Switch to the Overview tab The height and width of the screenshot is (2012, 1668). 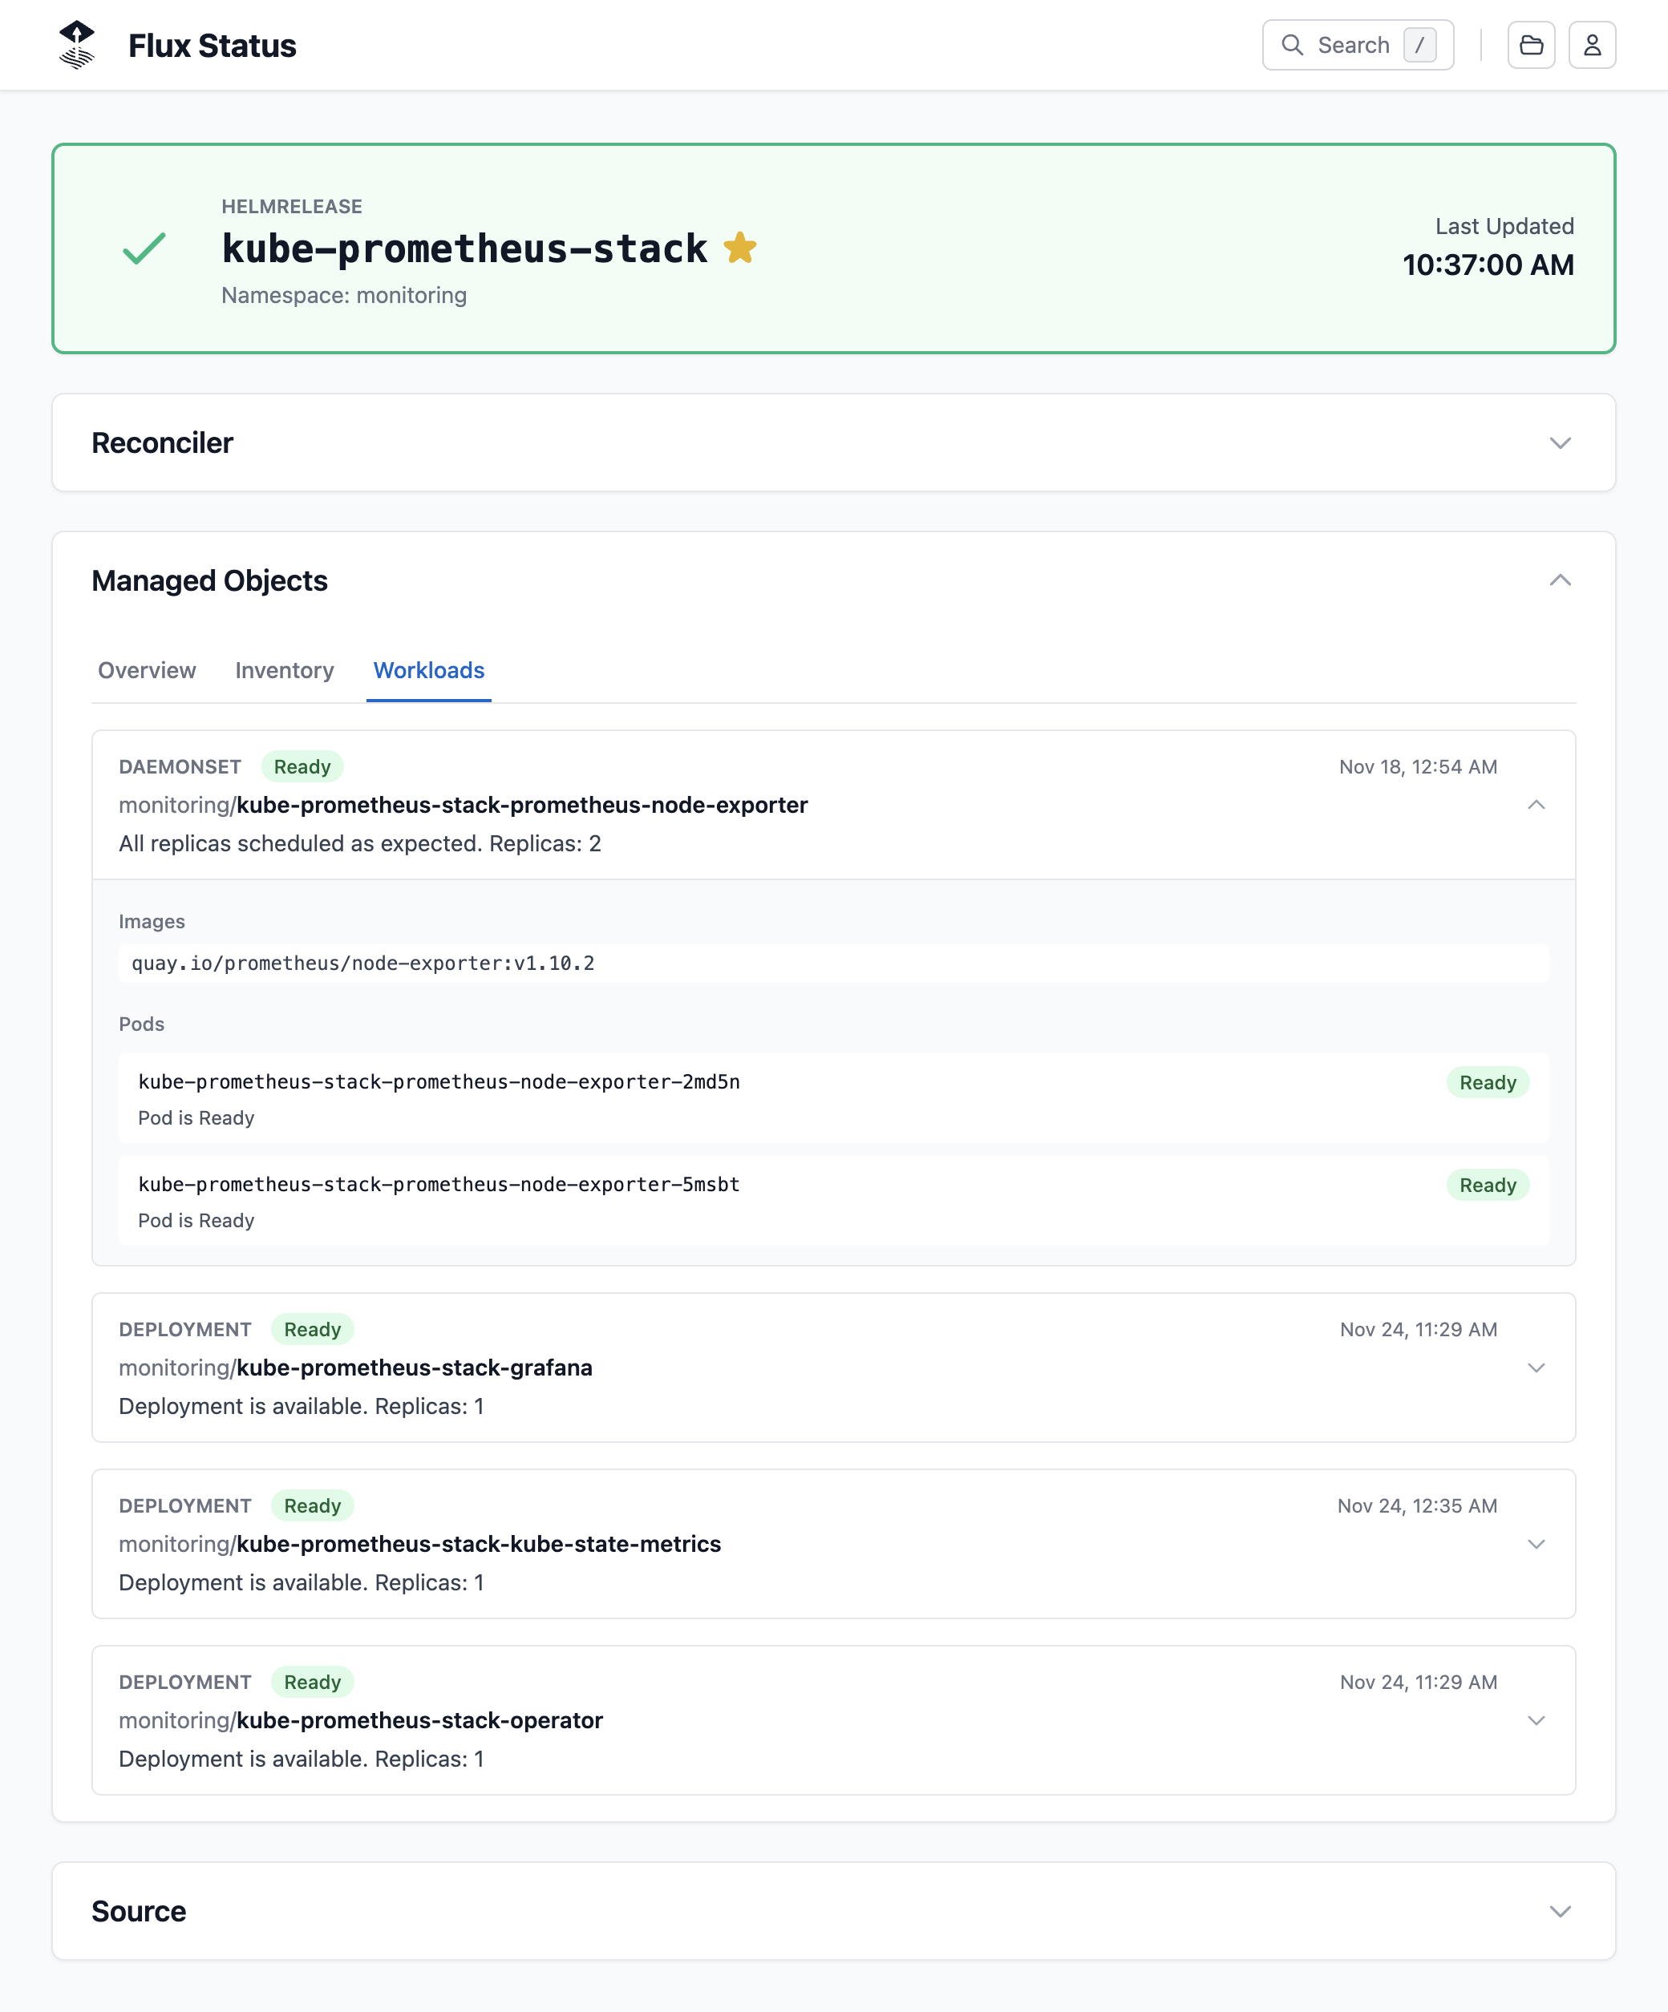[146, 671]
